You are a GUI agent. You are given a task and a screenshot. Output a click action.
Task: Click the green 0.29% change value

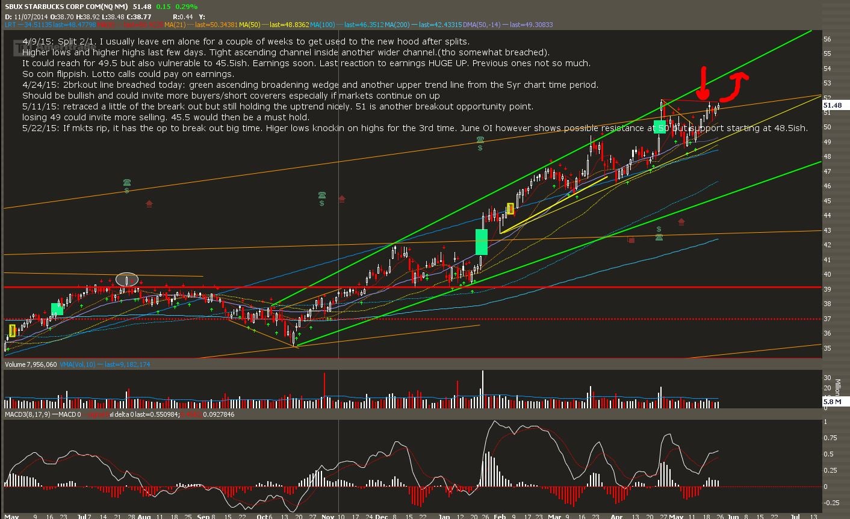(x=187, y=7)
